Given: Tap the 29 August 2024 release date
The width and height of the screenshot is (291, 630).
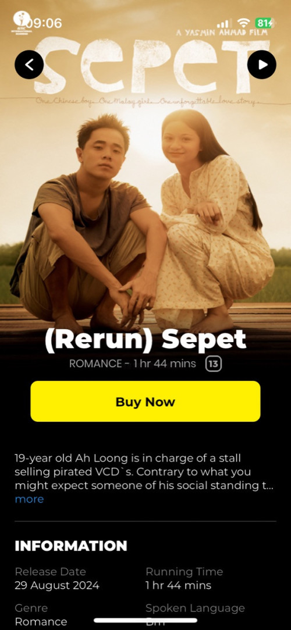Looking at the screenshot, I should click(x=57, y=585).
